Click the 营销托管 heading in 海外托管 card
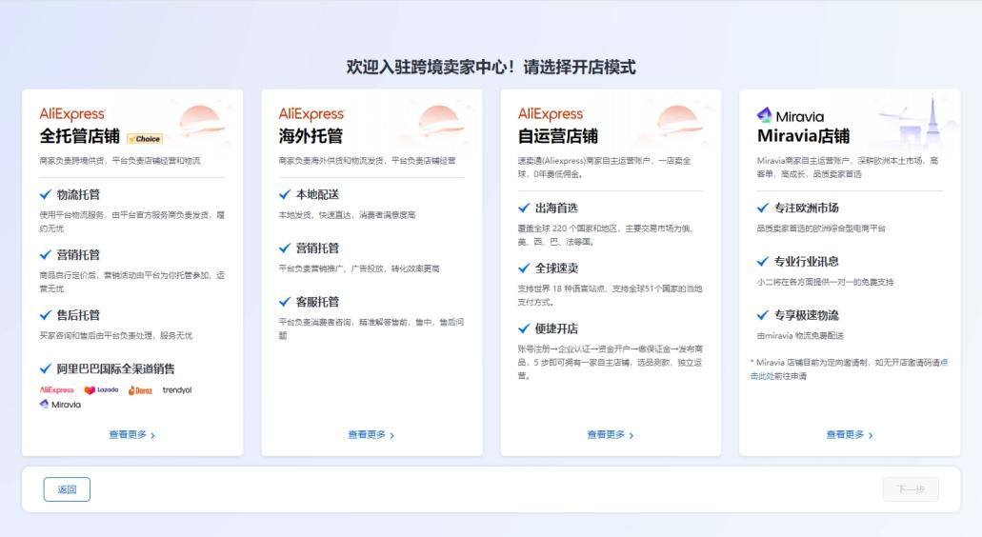The width and height of the screenshot is (982, 537). 317,248
